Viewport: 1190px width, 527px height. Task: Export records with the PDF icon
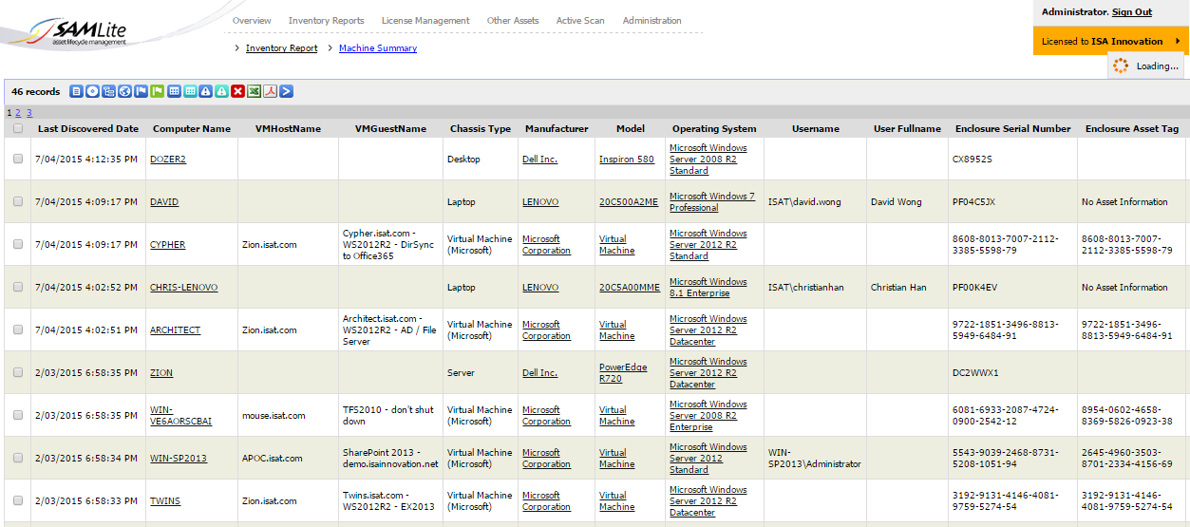(270, 91)
